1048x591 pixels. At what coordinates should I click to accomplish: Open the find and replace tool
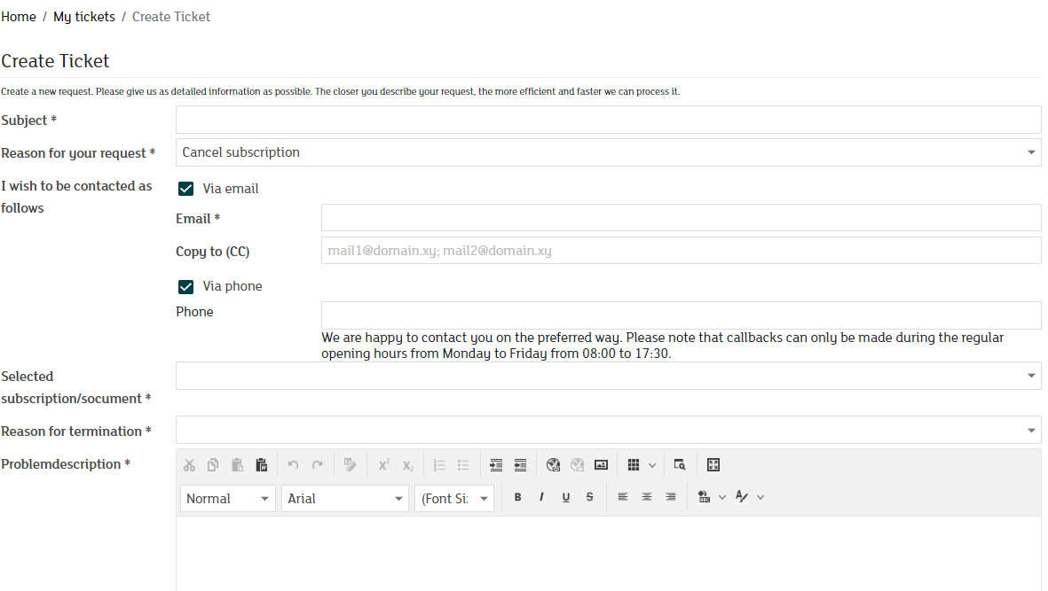(680, 465)
